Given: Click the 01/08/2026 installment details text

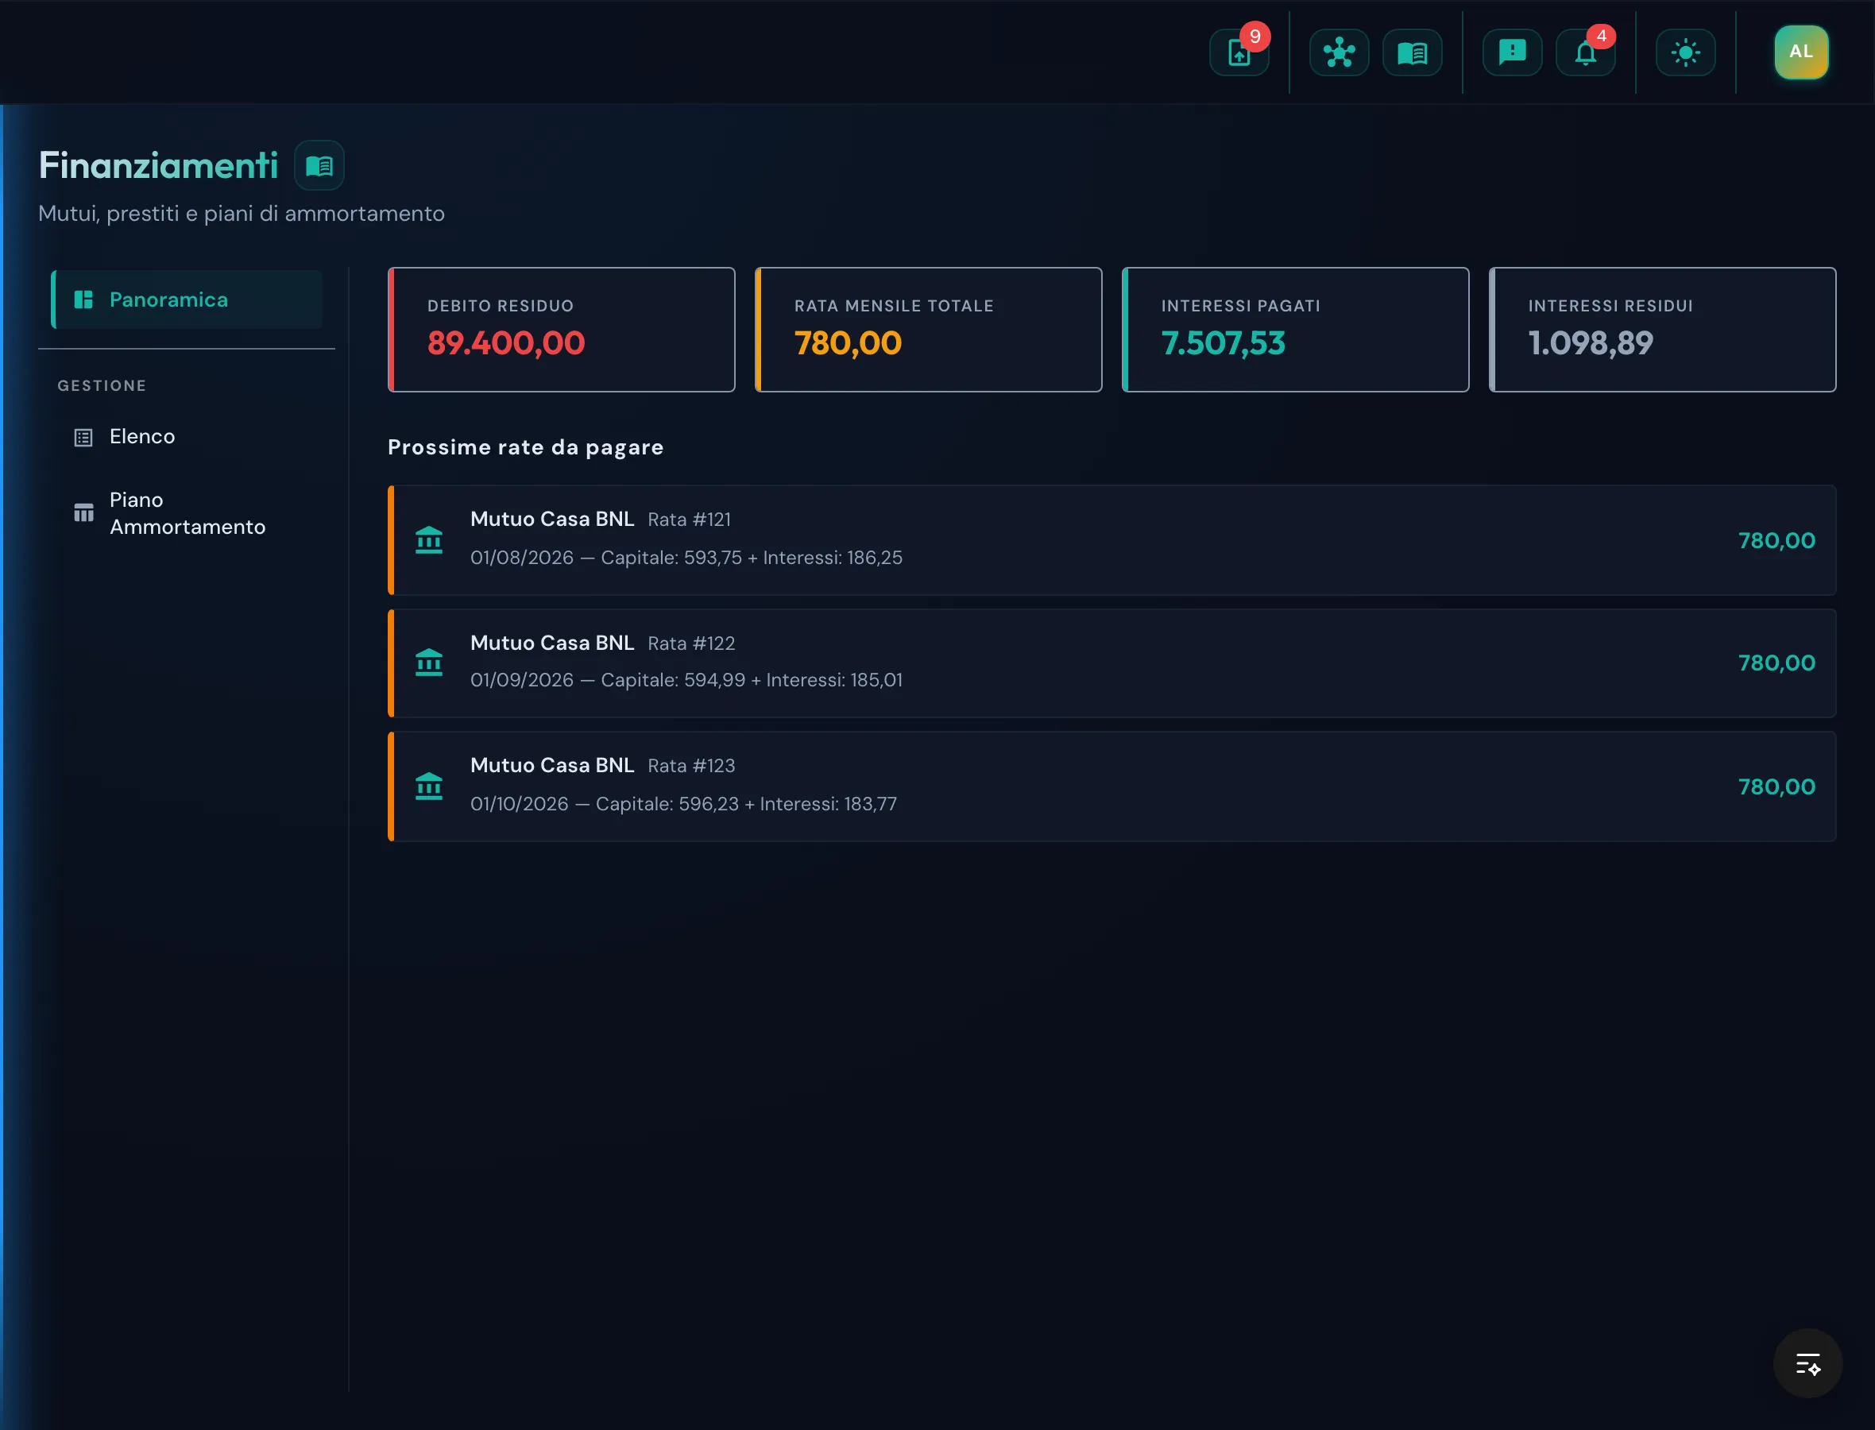Looking at the screenshot, I should coord(686,558).
